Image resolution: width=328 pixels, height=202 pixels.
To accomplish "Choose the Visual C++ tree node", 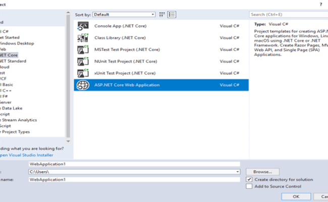I will coord(6,90).
